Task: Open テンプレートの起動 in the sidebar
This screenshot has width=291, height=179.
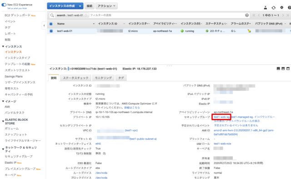Action: tap(17, 64)
